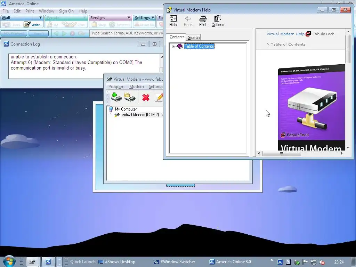Viewport: 356px width, 267px height.
Task: Open the Services dropdown in AOL toolbar
Action: pos(129,18)
